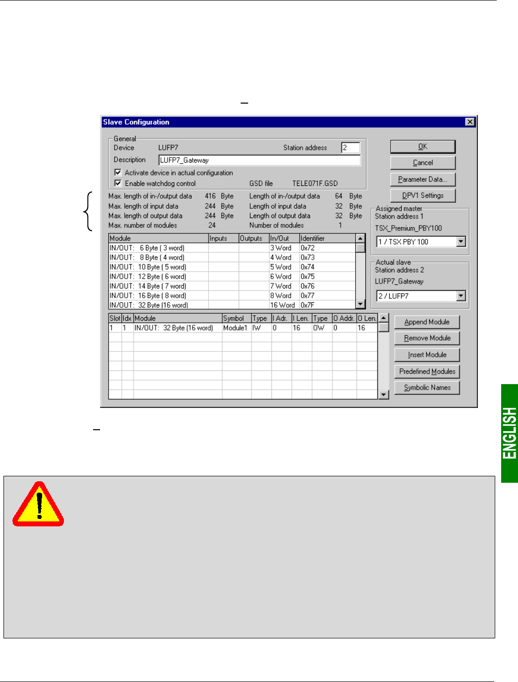The width and height of the screenshot is (518, 682).
Task: Open Parameter Data dialog
Action: click(x=422, y=179)
